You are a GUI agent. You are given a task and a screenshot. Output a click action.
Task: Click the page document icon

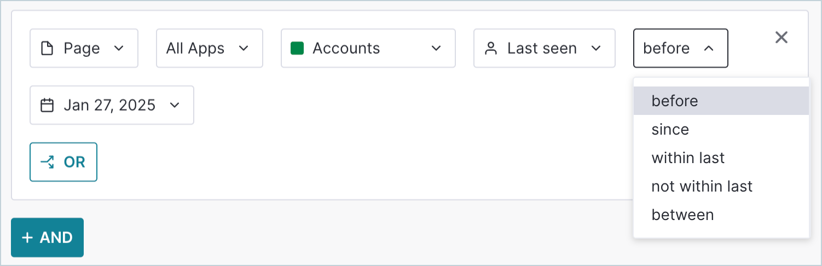[48, 48]
